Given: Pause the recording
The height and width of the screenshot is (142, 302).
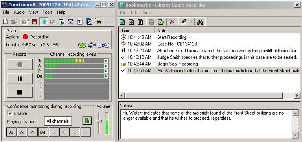Looking at the screenshot, I should tap(20, 78).
